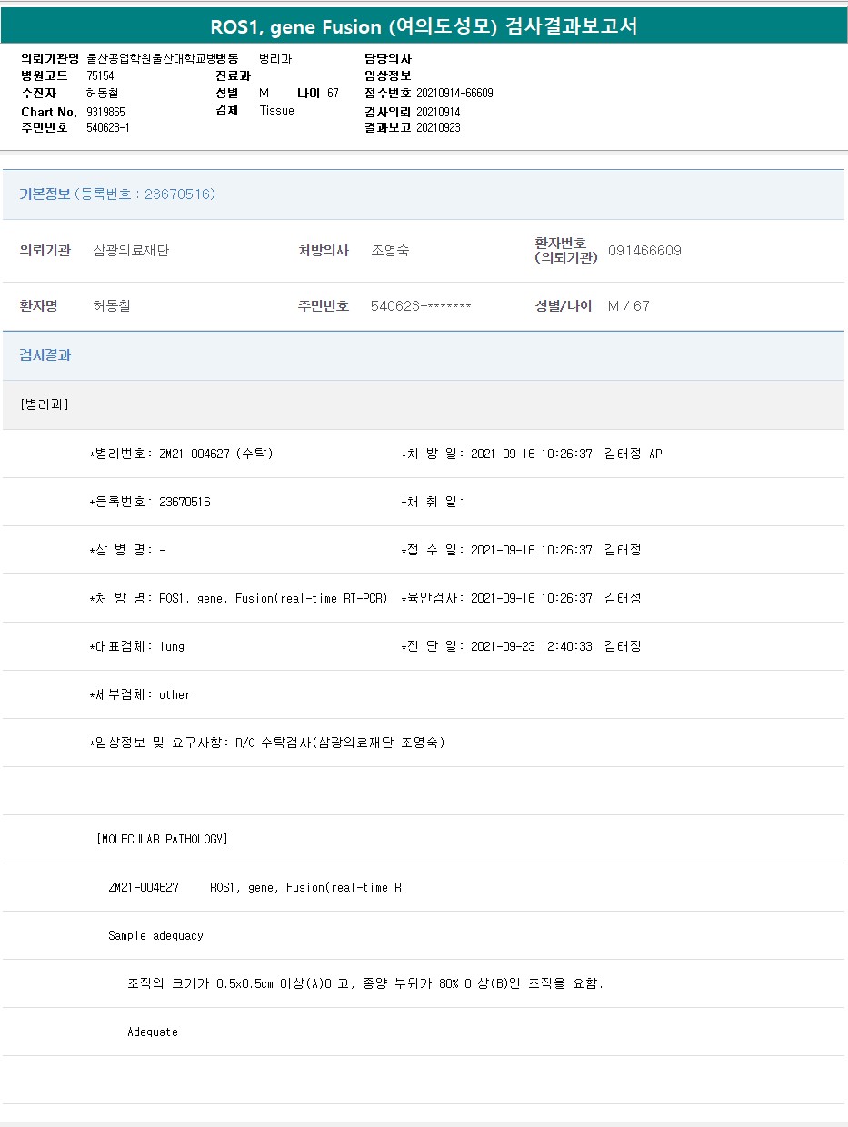Image resolution: width=848 pixels, height=1127 pixels.
Task: Click the 접수번호 value 20210914-66609
Action: pos(454,93)
